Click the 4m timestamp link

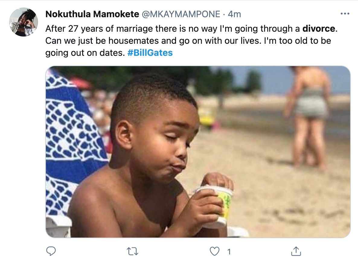235,14
